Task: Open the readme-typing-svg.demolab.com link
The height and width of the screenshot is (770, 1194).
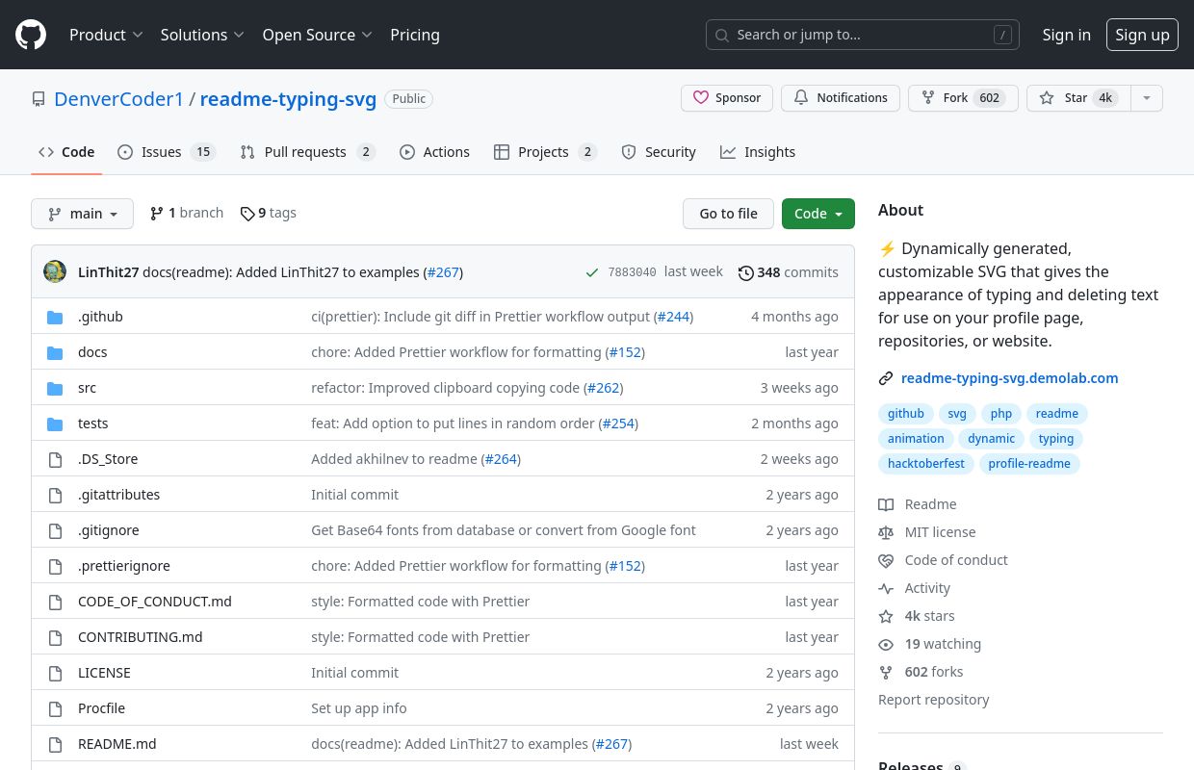Action: (1010, 378)
